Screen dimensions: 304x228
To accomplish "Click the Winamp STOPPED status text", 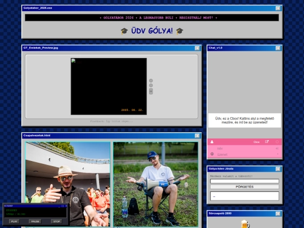I will click(11, 210).
